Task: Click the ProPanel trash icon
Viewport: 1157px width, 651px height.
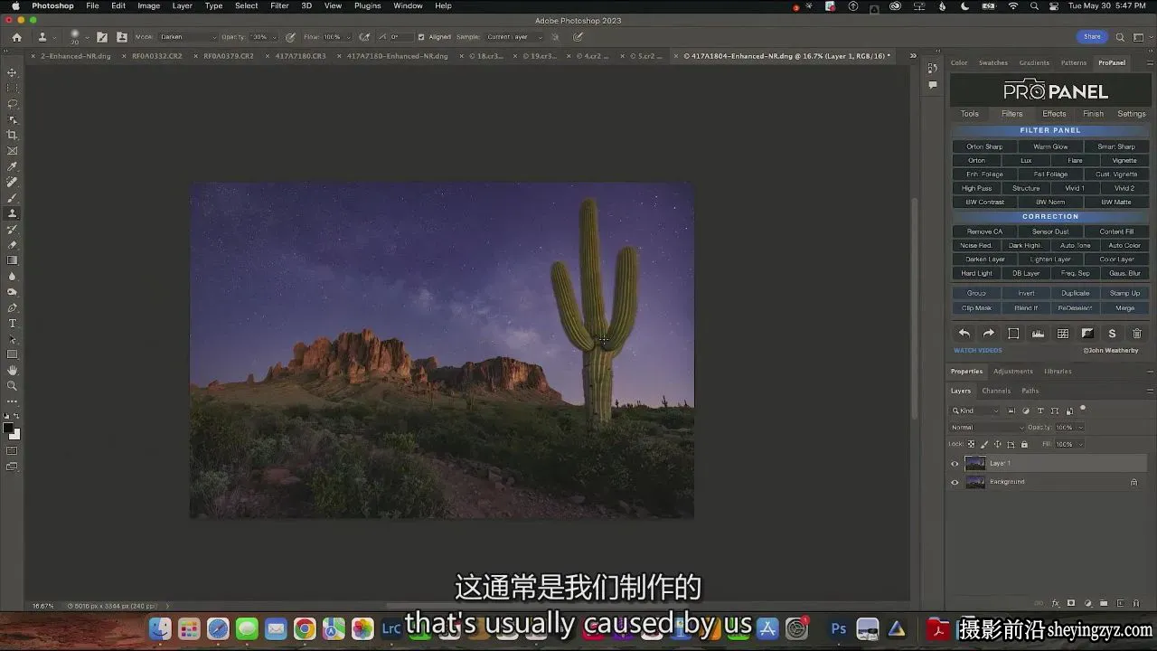Action: (x=1137, y=334)
